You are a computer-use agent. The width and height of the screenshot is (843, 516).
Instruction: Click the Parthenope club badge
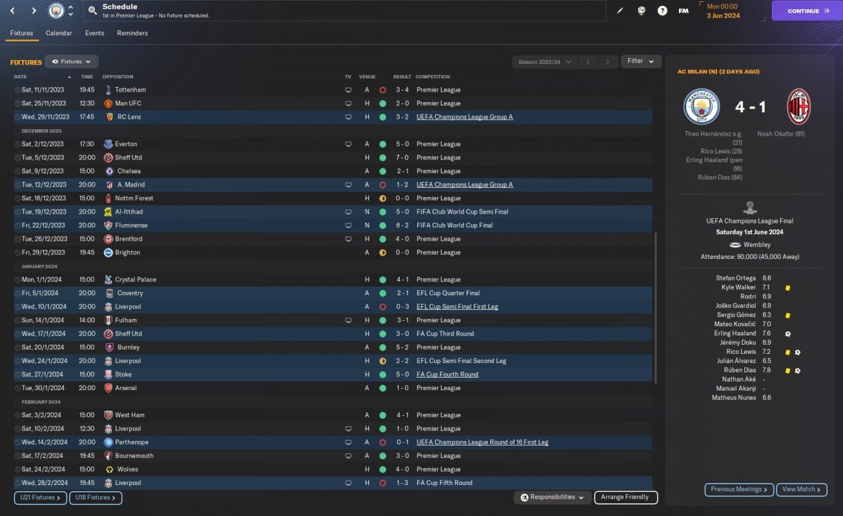(109, 442)
